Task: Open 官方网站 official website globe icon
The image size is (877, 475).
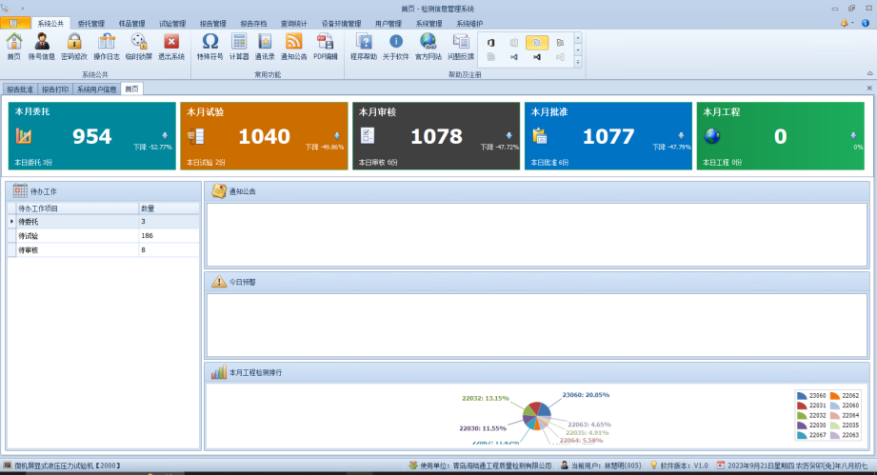Action: point(428,45)
